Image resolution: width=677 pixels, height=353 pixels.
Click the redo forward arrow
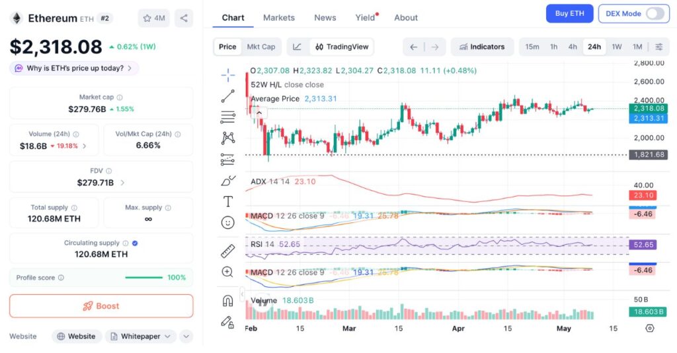(435, 47)
